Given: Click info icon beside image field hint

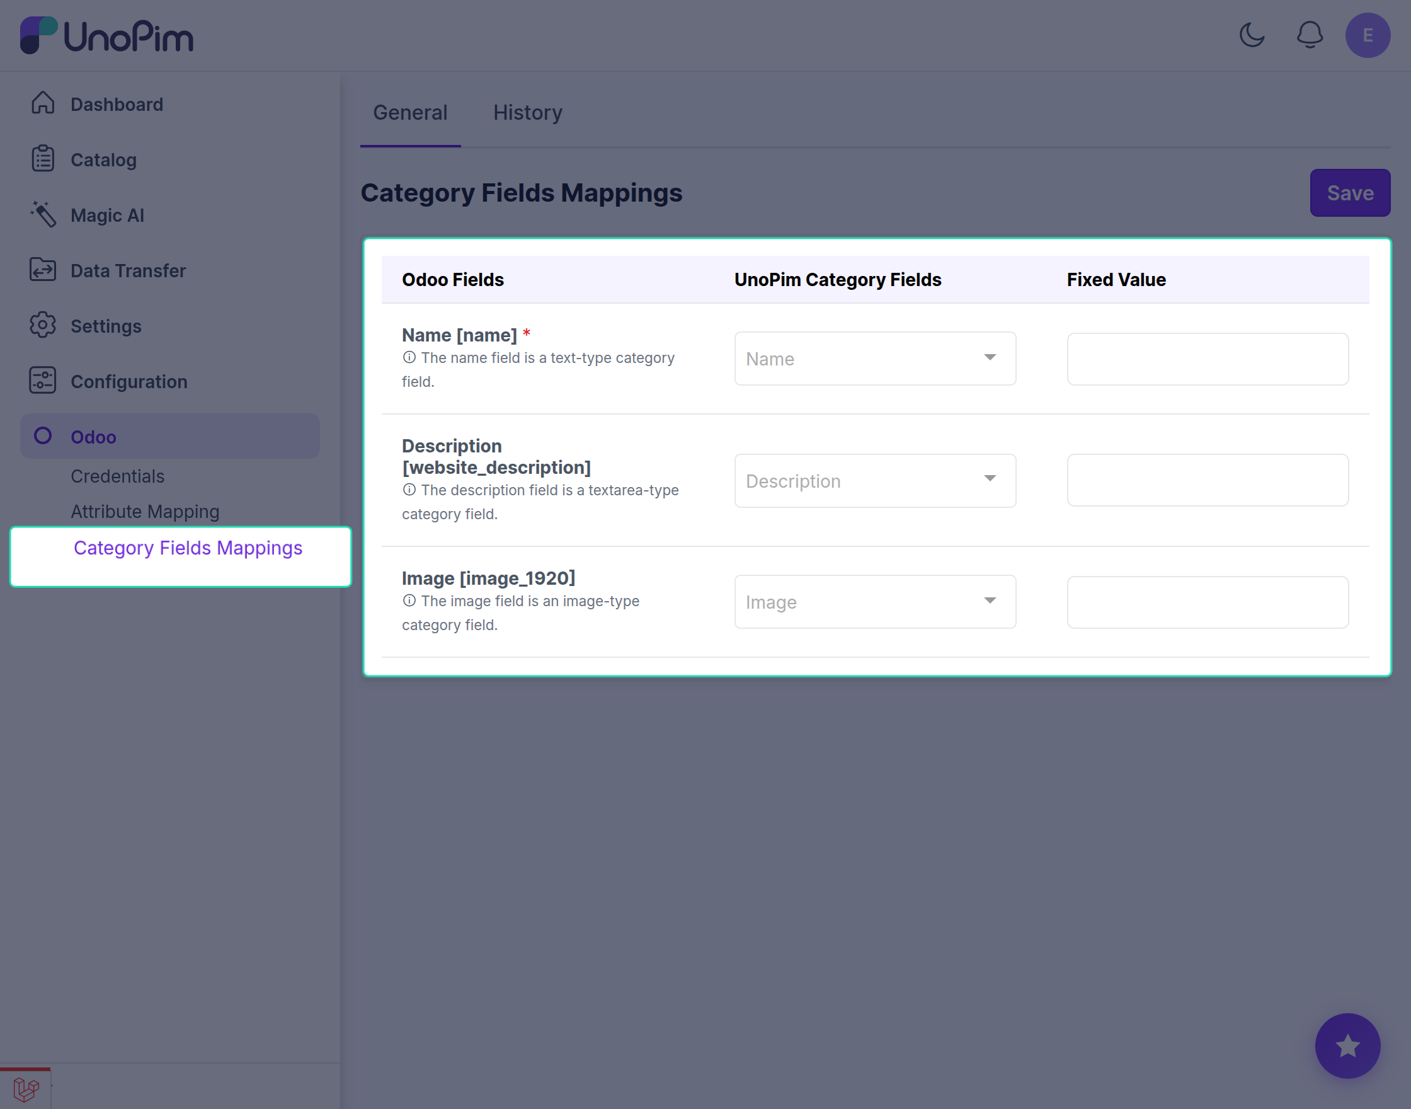Looking at the screenshot, I should point(409,600).
